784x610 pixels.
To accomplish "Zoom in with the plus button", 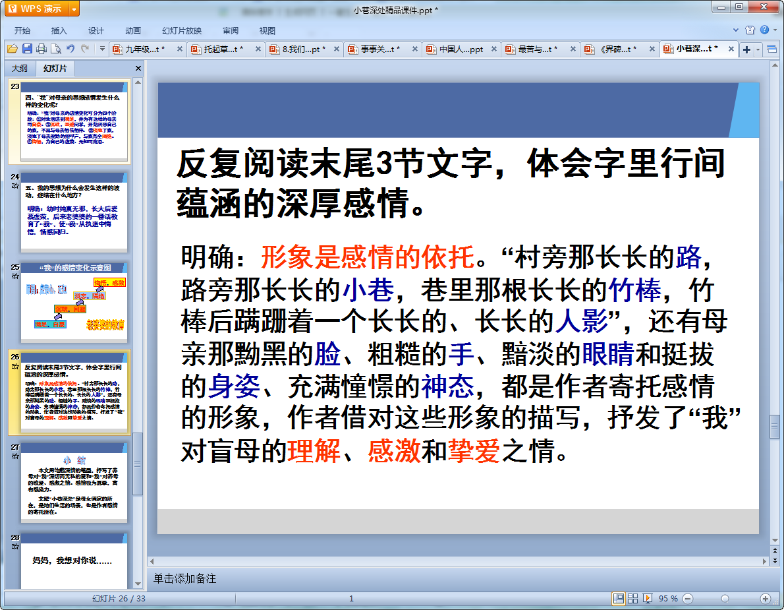I will pyautogui.click(x=765, y=599).
